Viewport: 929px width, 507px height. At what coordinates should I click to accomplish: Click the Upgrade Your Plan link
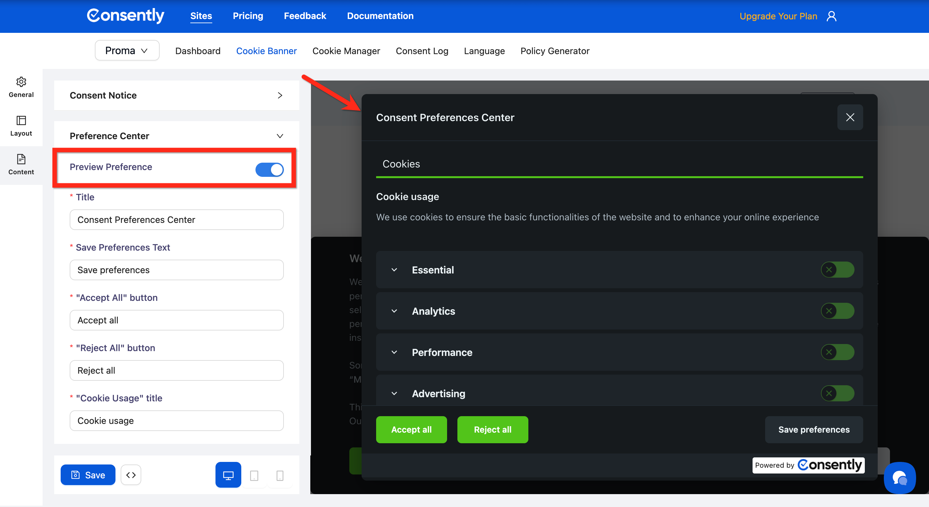778,16
